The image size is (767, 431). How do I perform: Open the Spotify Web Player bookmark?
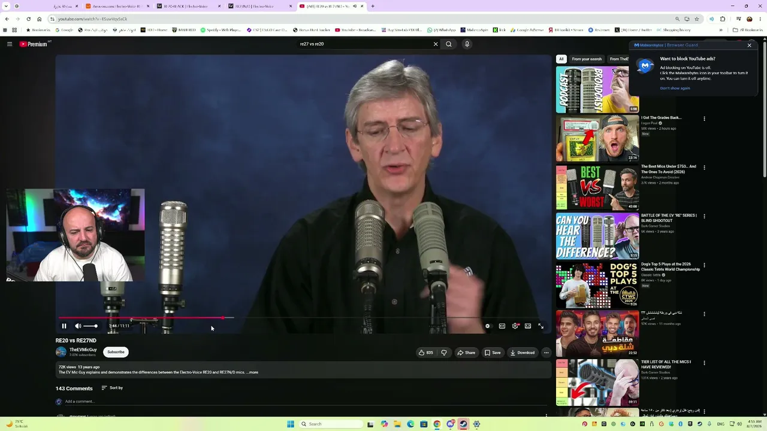pos(221,30)
